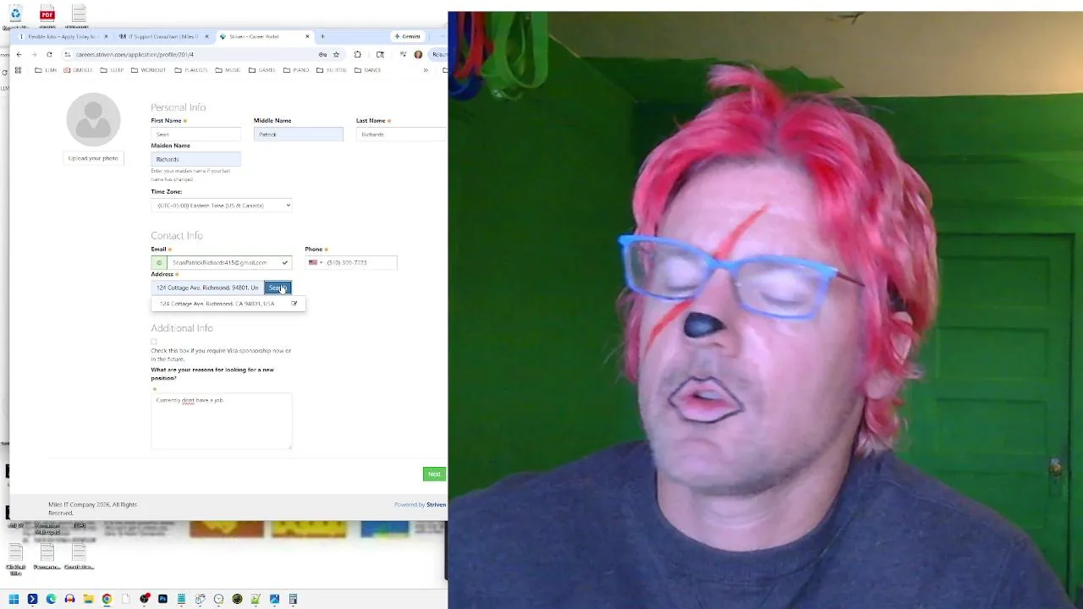Click the Last Name input field
The height and width of the screenshot is (609, 1083).
400,134
